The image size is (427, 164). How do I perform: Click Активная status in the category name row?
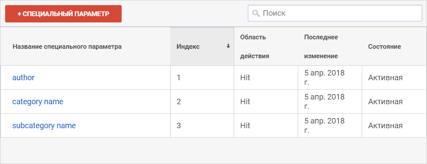point(386,101)
